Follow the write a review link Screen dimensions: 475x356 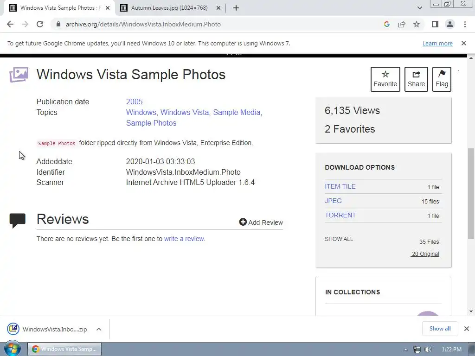point(184,239)
